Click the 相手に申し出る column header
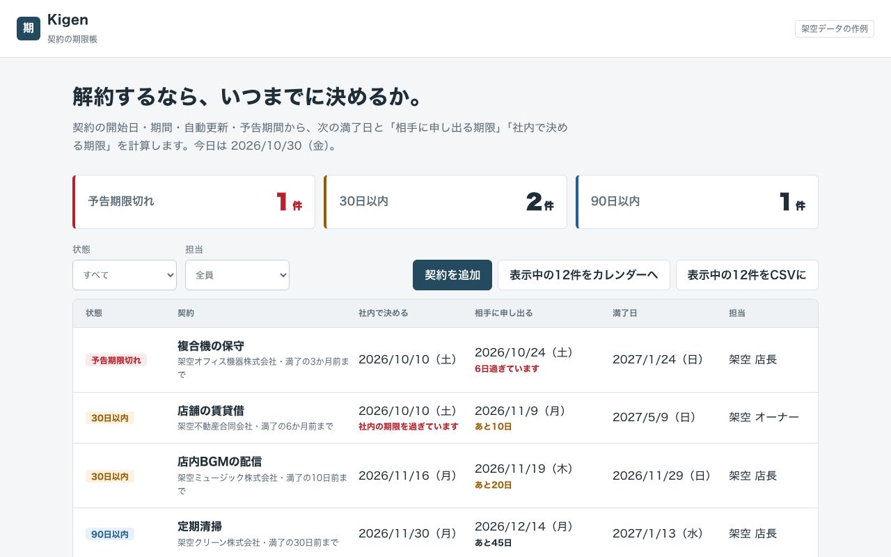The height and width of the screenshot is (557, 891). click(x=504, y=313)
